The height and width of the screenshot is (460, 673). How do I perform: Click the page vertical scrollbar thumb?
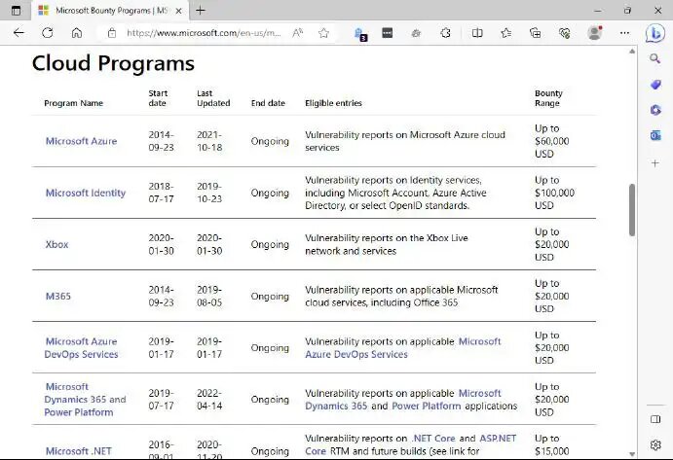[x=632, y=210]
